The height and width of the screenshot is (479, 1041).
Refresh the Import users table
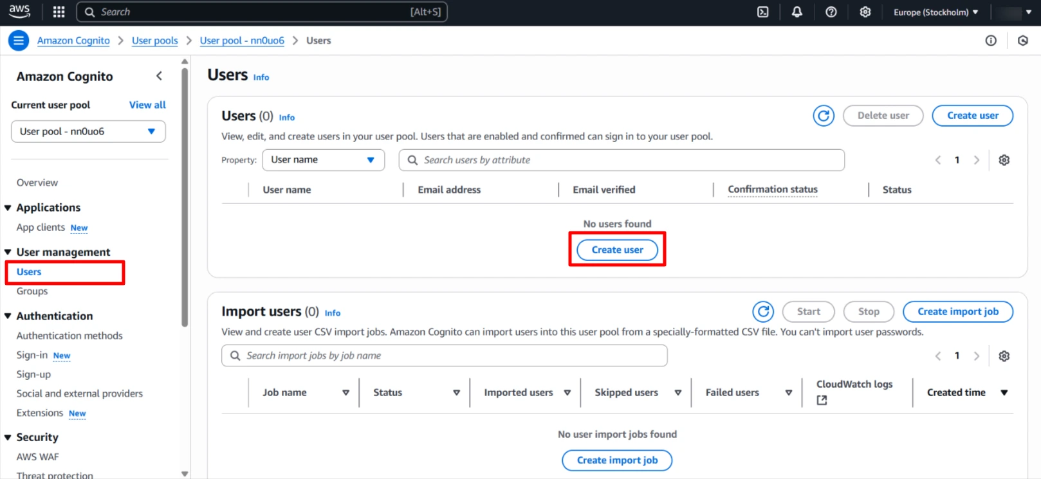(763, 312)
